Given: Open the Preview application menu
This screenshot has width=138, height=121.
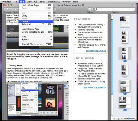Looking at the screenshot, I should (x=7, y=2).
